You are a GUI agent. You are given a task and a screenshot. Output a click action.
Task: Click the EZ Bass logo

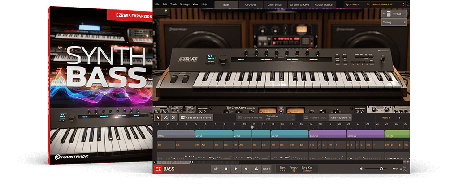coord(164,169)
